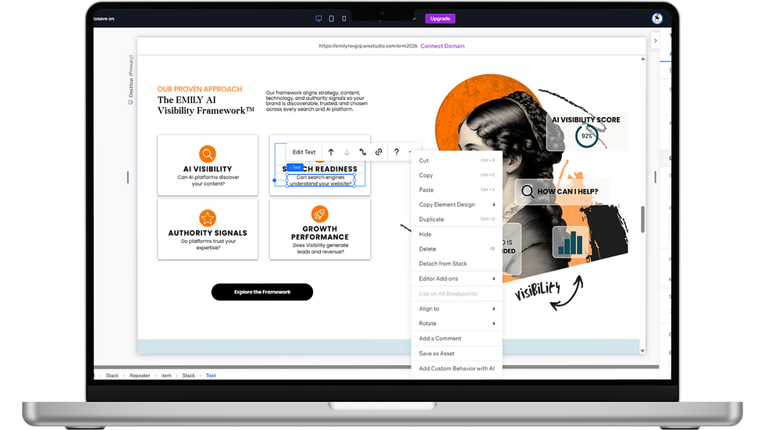
Task: Switch to desktop breakpoint view icon
Action: 318,19
